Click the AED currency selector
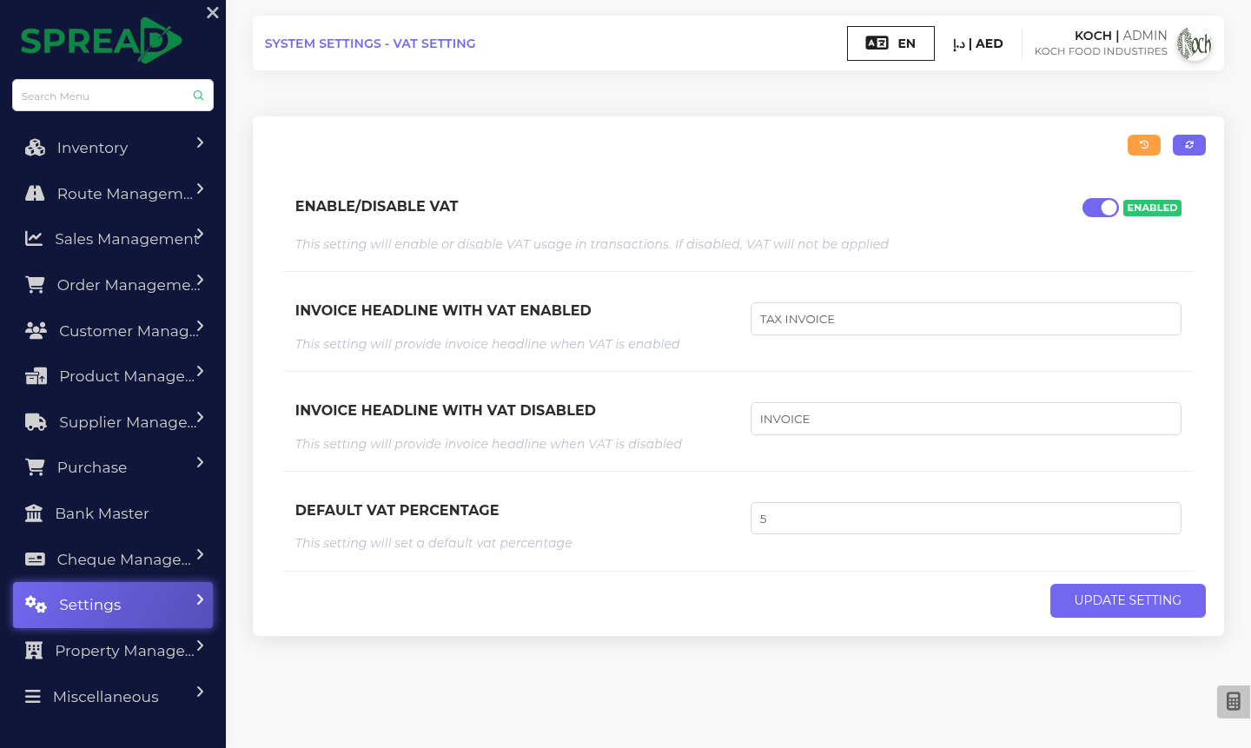Image resolution: width=1251 pixels, height=748 pixels. 978,43
